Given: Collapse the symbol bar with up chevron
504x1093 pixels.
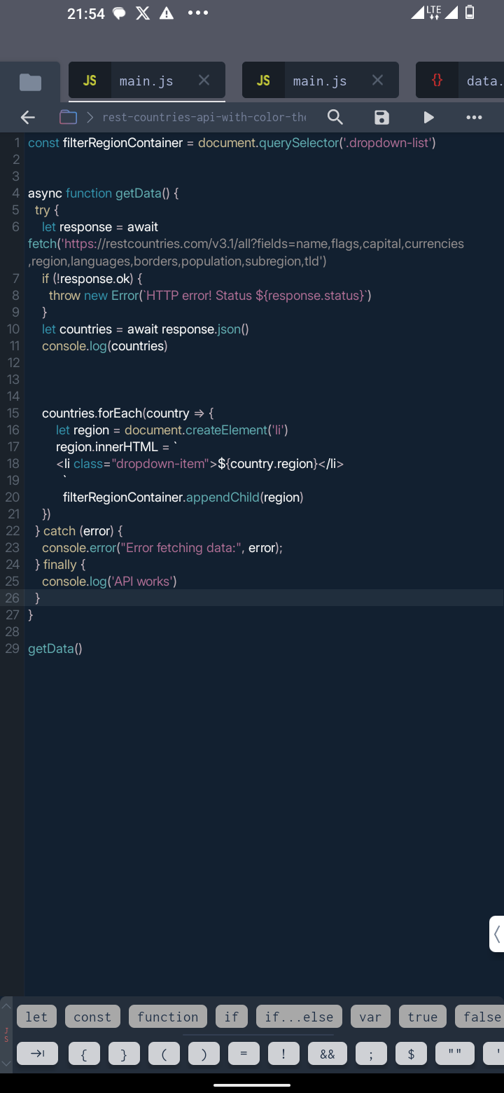Looking at the screenshot, I should pyautogui.click(x=7, y=1006).
